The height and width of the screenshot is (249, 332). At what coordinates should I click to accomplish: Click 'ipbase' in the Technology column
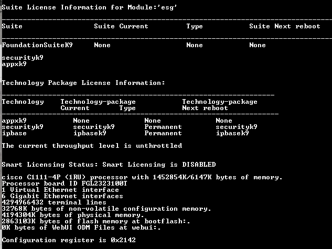pos(14,133)
